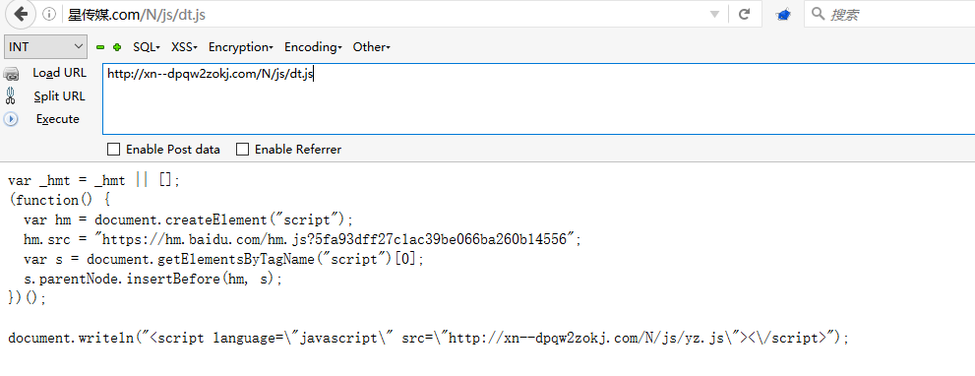Enable Post data checkbox

click(114, 150)
